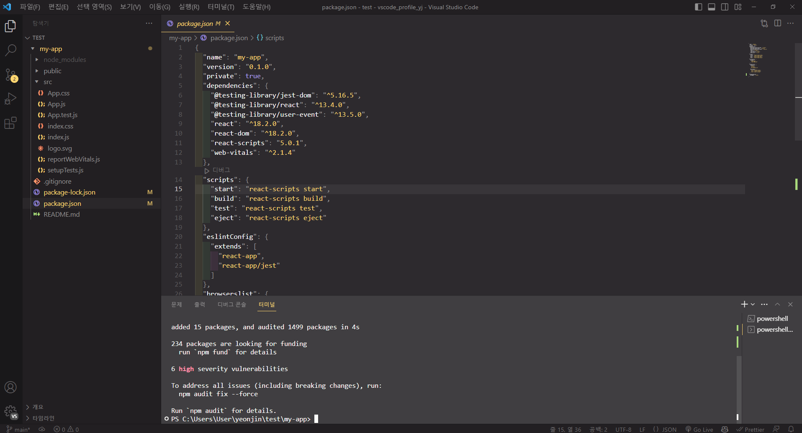Open the Customize Layout button
Viewport: 802px width, 433px height.
click(x=738, y=7)
